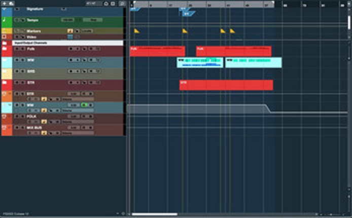Open the find tracks search icon

pos(122,4)
